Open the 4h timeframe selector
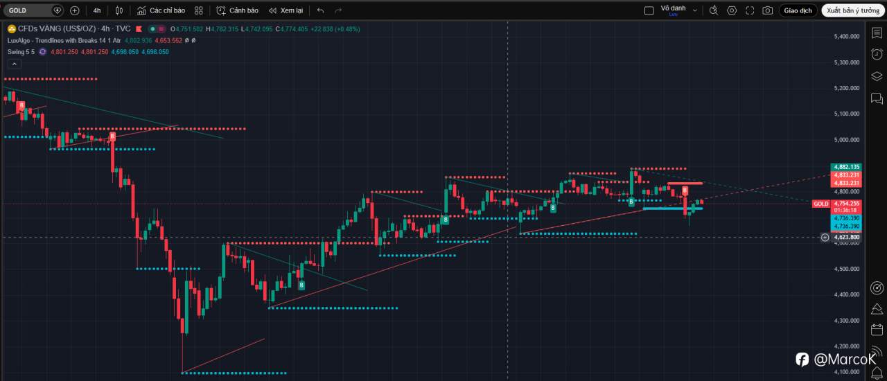Screen dimensions: 887x381 coord(97,10)
